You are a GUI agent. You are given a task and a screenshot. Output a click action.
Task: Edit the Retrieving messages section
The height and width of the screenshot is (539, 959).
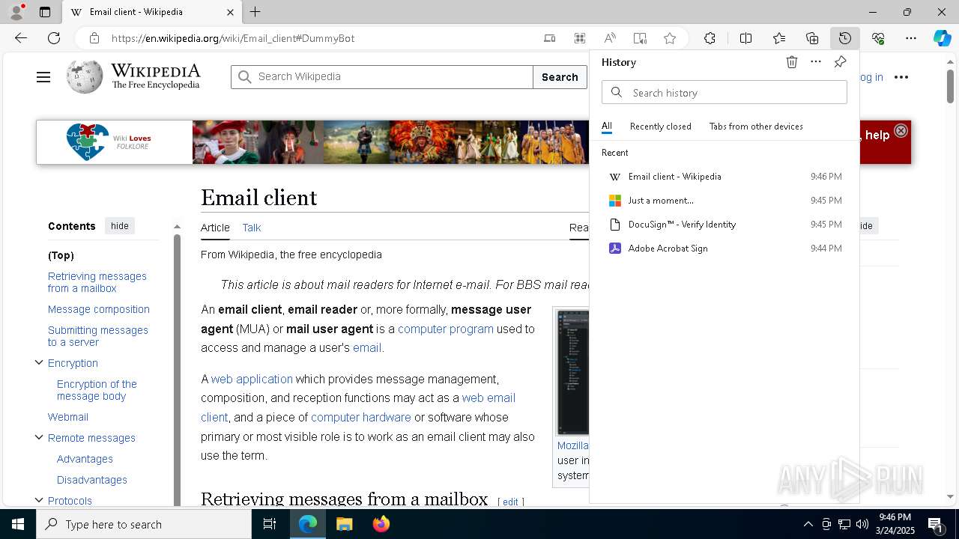pyautogui.click(x=510, y=502)
